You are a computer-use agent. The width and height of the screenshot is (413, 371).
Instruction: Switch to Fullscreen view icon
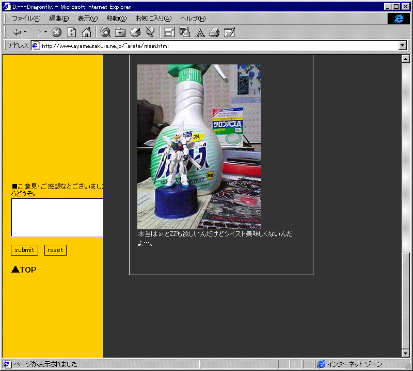point(169,32)
